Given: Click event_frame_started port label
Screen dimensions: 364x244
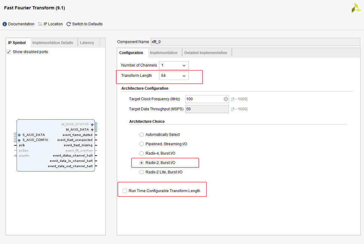Looking at the screenshot, I should 77,135.
